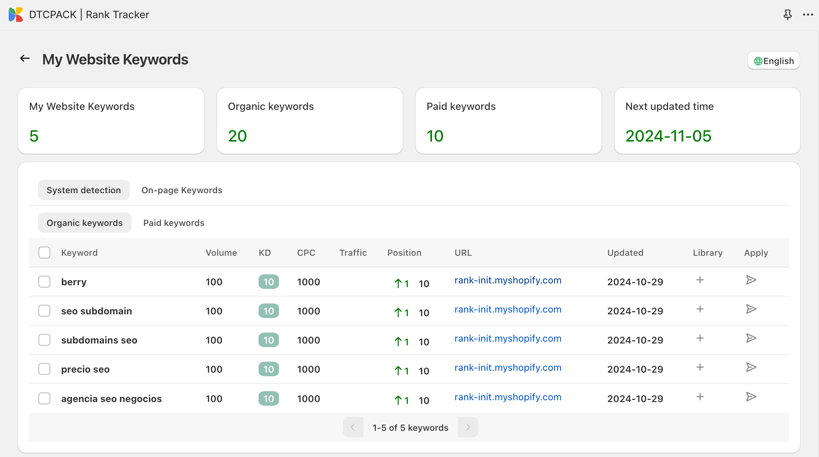
Task: Go to previous page of keywords
Action: 353,427
